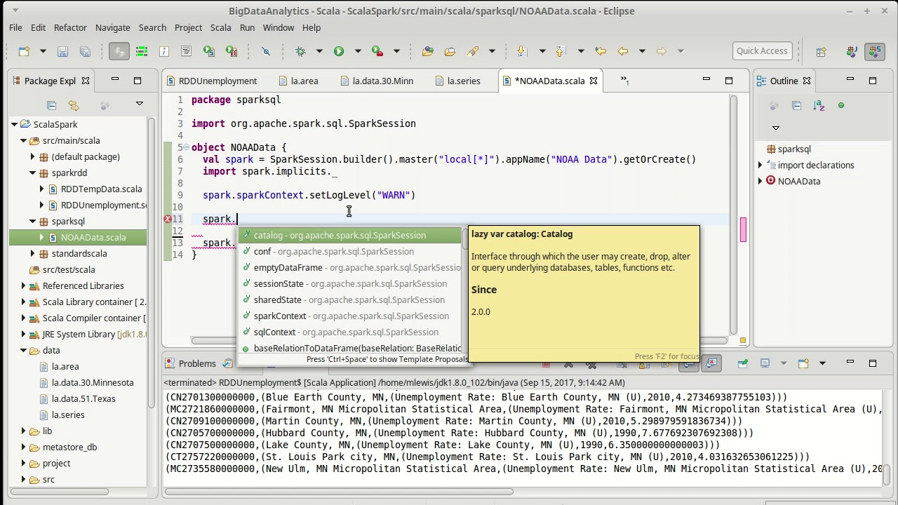Minimize the Outline panel
The height and width of the screenshot is (505, 898).
click(x=850, y=81)
